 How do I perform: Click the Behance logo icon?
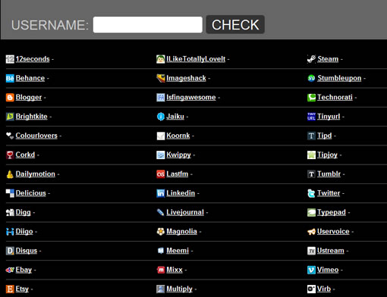(10, 78)
